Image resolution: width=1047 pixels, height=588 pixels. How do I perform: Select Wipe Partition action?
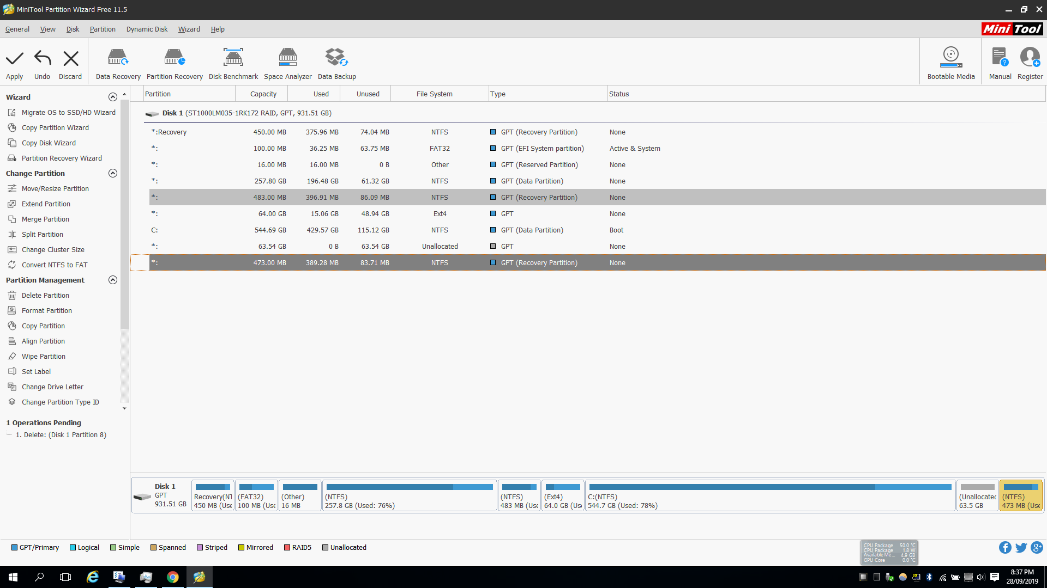click(37, 357)
